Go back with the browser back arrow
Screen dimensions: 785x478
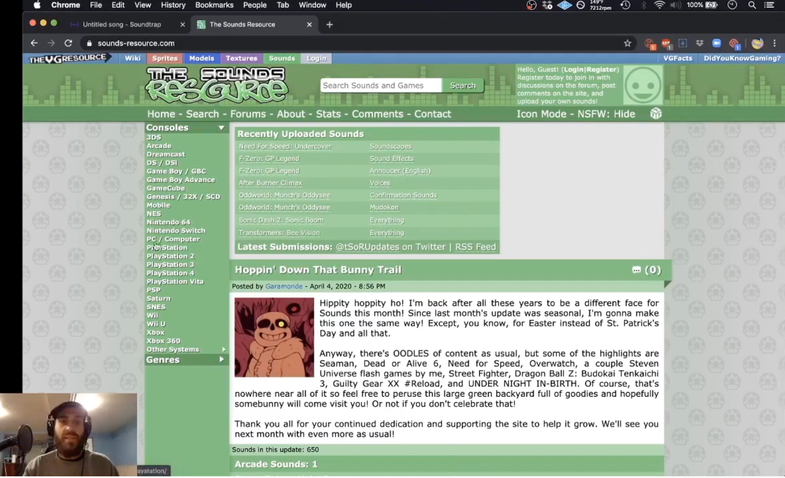(34, 43)
